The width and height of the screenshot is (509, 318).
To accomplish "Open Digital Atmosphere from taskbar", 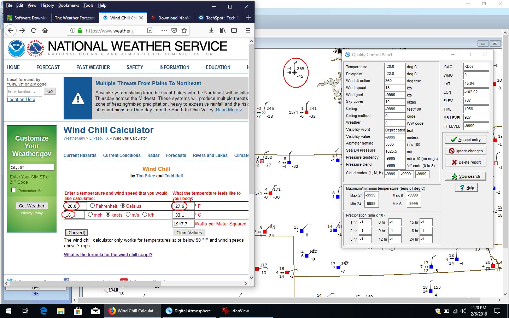I will click(188, 311).
